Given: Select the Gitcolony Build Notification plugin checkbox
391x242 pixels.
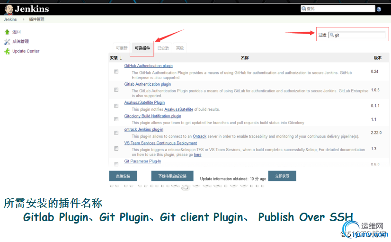Looking at the screenshot, I should [x=116, y=119].
